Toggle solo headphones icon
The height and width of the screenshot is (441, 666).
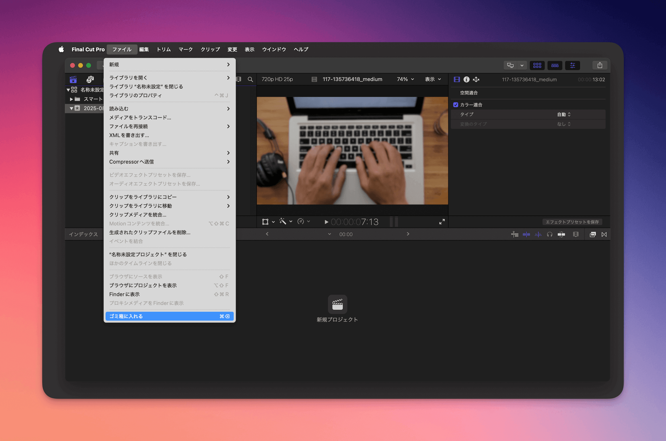click(550, 235)
